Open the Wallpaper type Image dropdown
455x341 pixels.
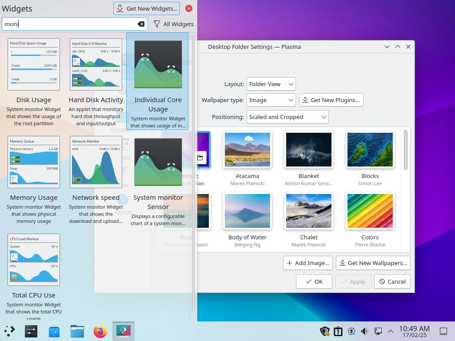tap(271, 100)
